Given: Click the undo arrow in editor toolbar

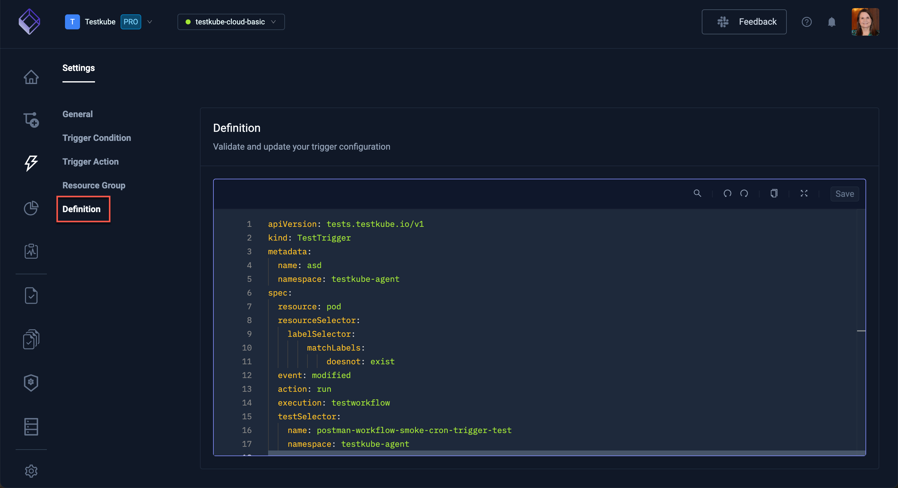Looking at the screenshot, I should click(727, 193).
